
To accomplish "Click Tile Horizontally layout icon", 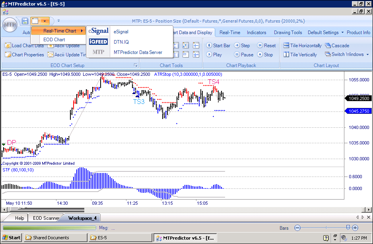I will coord(286,46).
